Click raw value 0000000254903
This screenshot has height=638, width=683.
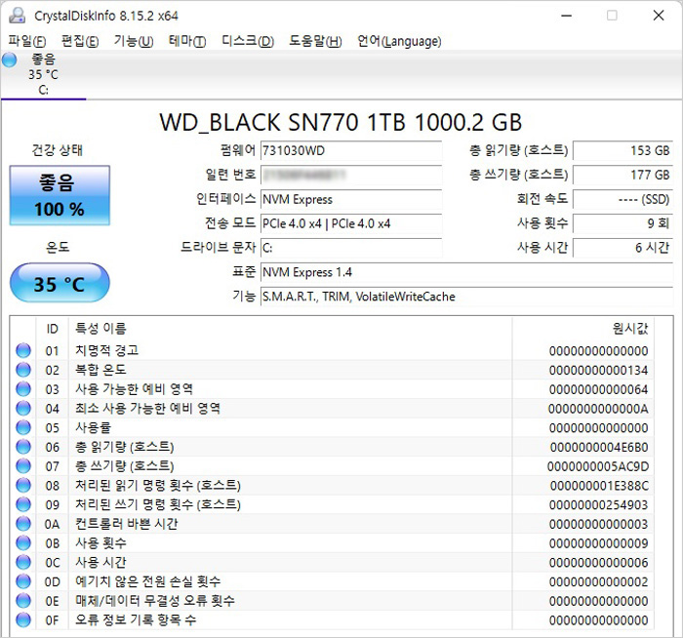598,504
